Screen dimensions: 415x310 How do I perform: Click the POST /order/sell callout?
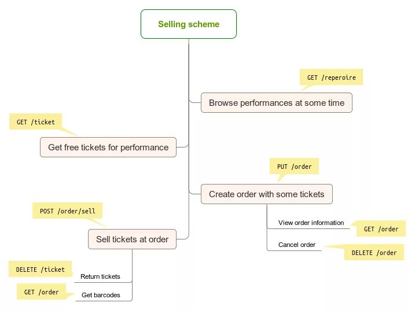[x=67, y=211]
